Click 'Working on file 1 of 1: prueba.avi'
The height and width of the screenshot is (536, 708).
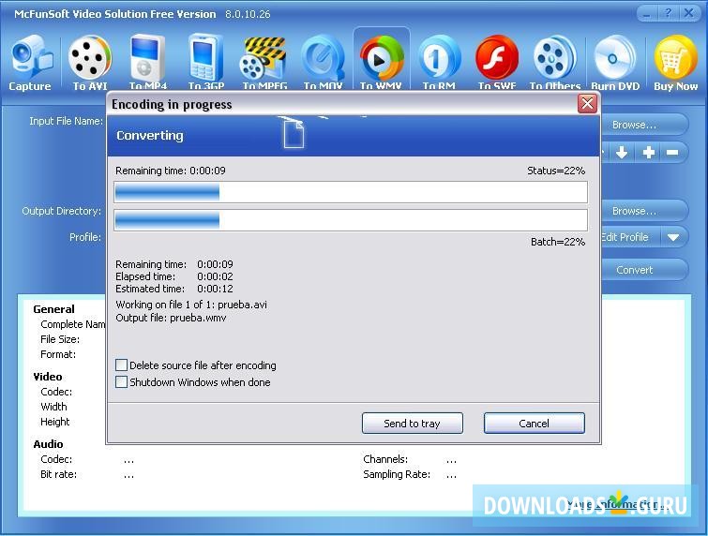(x=191, y=305)
